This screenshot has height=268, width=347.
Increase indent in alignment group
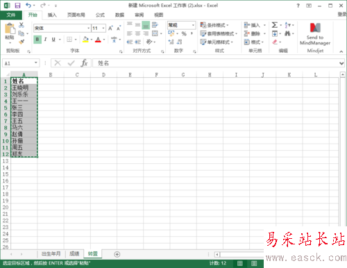click(137, 42)
